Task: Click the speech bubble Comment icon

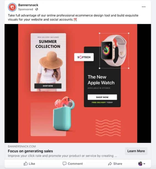Action: point(64,164)
